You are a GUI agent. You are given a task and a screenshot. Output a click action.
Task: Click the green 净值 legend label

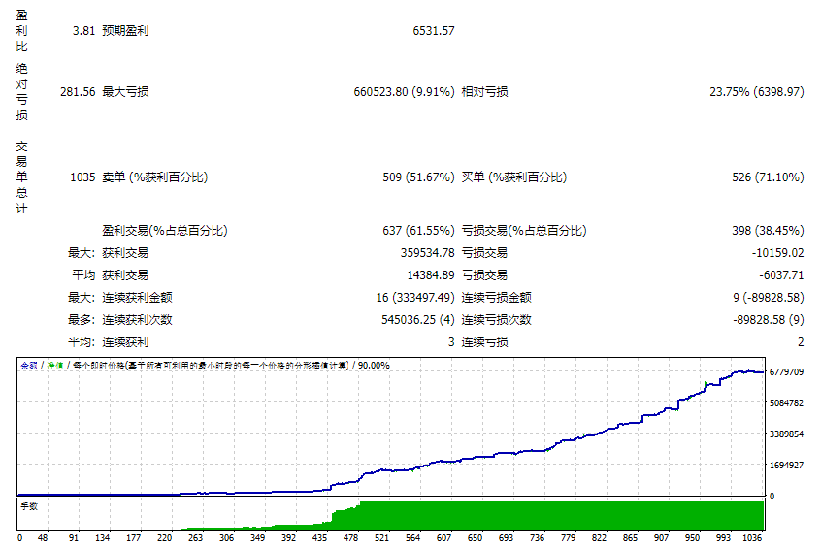point(55,366)
